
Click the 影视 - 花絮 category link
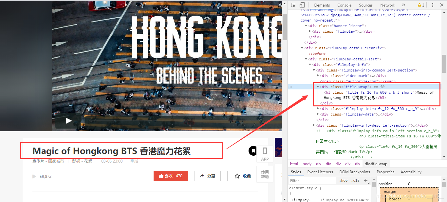click(x=82, y=161)
